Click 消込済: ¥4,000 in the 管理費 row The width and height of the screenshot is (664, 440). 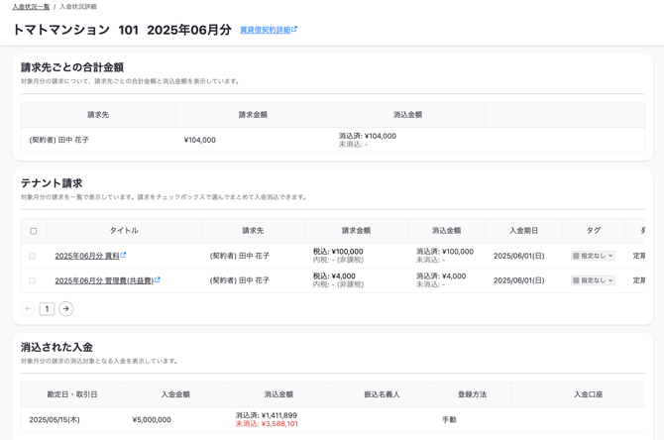(x=441, y=276)
